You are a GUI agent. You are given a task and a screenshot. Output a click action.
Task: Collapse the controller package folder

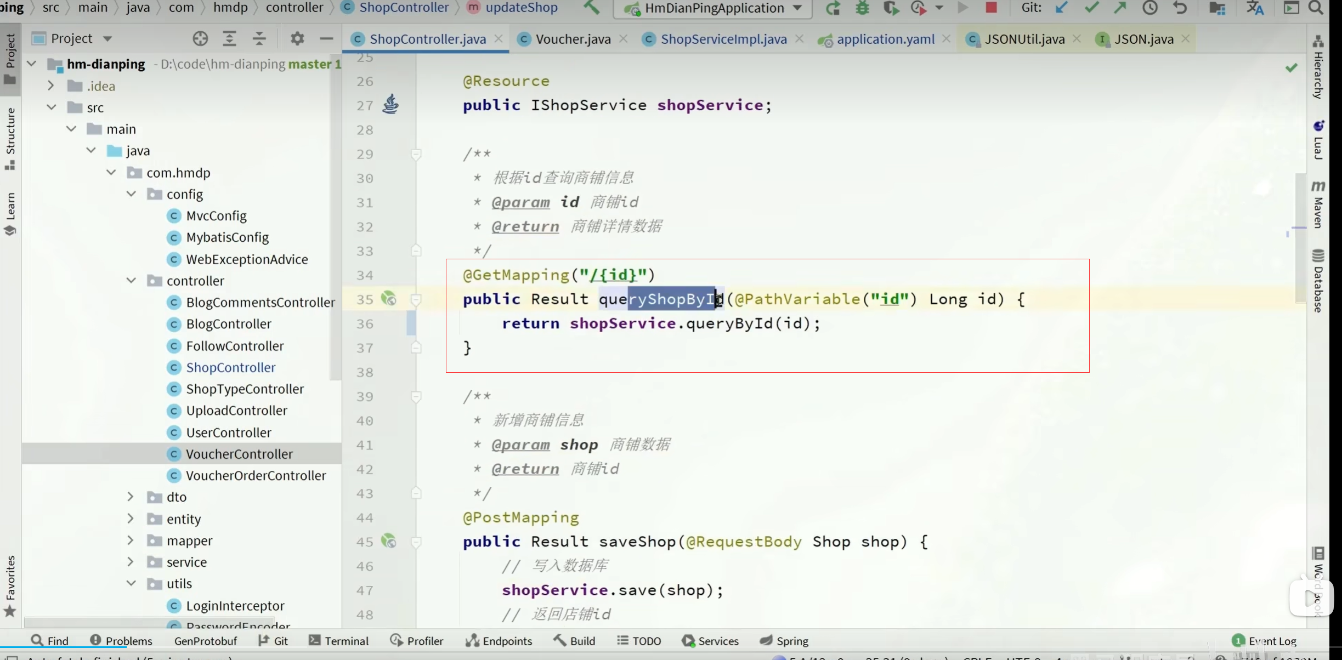(131, 280)
